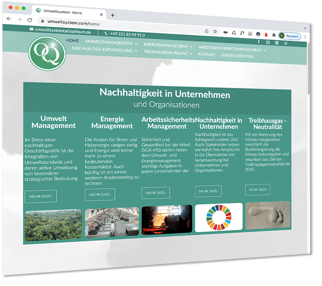The image size is (322, 286).
Task: Click MEHR DAZU under Nachhaltigkeit in Unternehmen
Action: (x=208, y=191)
